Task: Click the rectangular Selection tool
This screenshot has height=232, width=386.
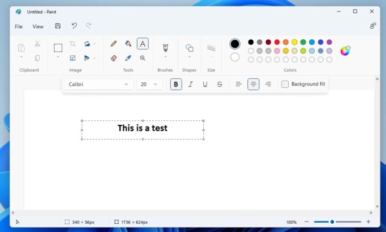Action: (x=58, y=48)
